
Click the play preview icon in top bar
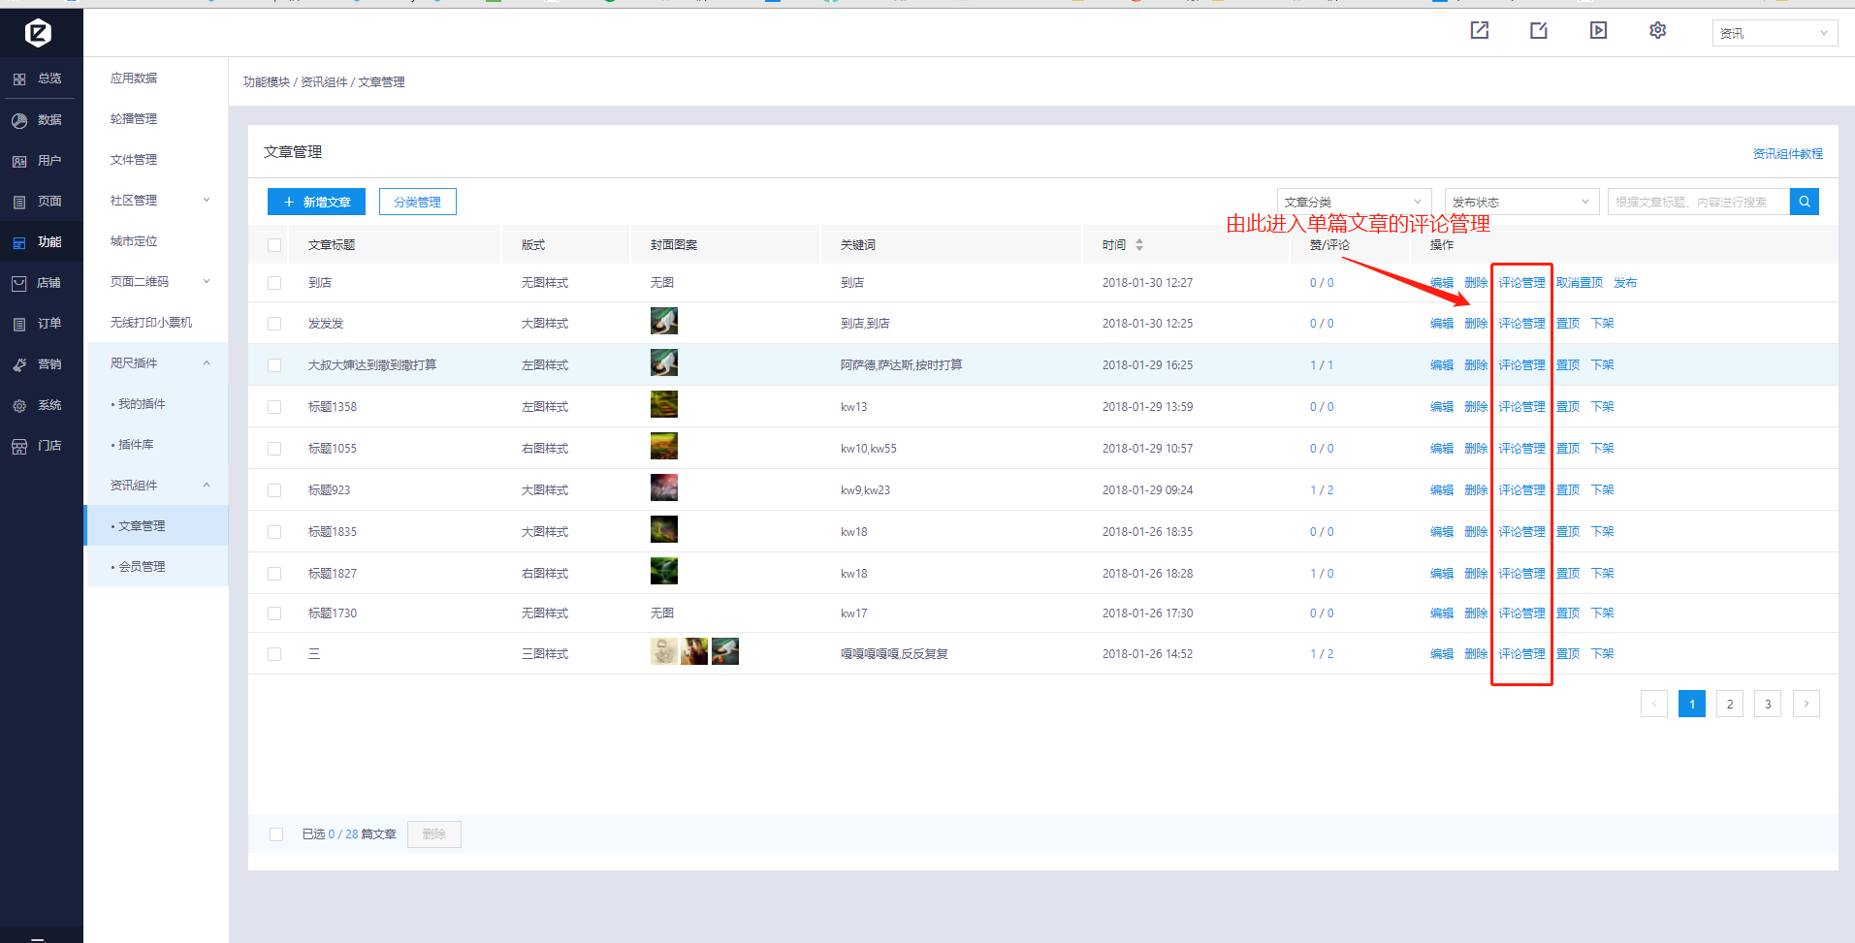tap(1598, 31)
